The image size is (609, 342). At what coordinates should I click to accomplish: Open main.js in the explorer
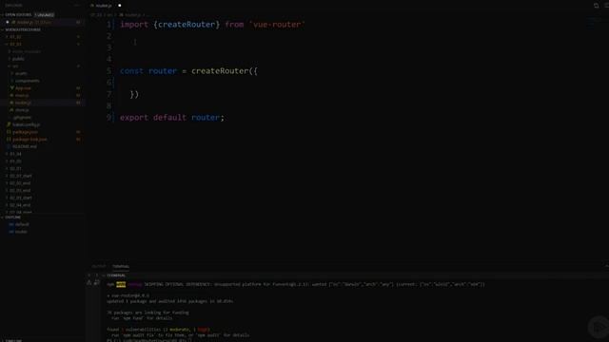click(22, 95)
